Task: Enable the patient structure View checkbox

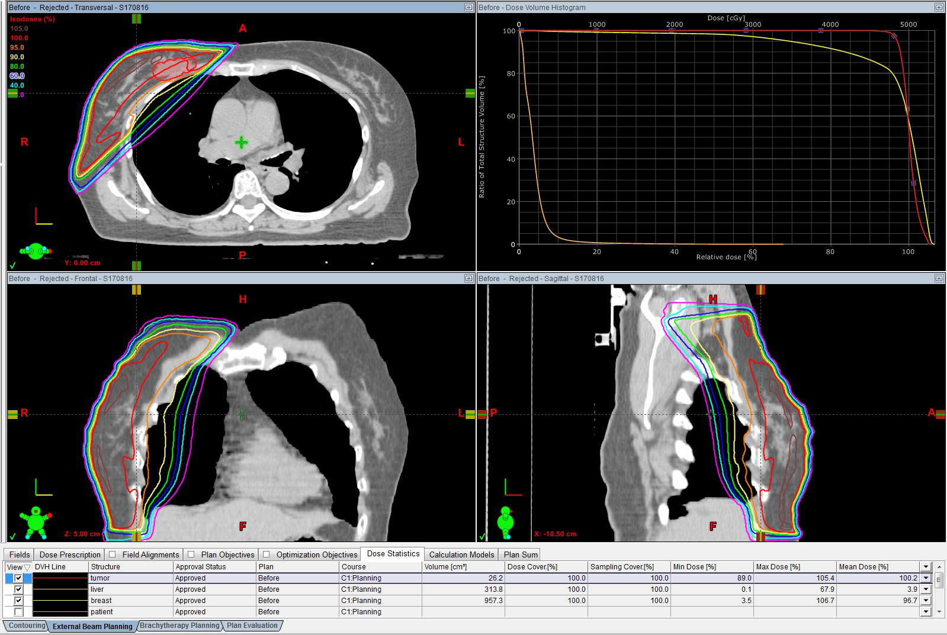Action: click(x=18, y=612)
